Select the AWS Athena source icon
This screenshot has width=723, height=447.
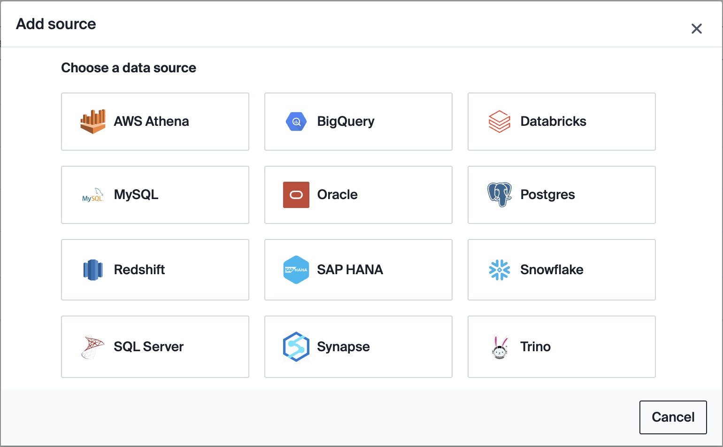click(93, 122)
